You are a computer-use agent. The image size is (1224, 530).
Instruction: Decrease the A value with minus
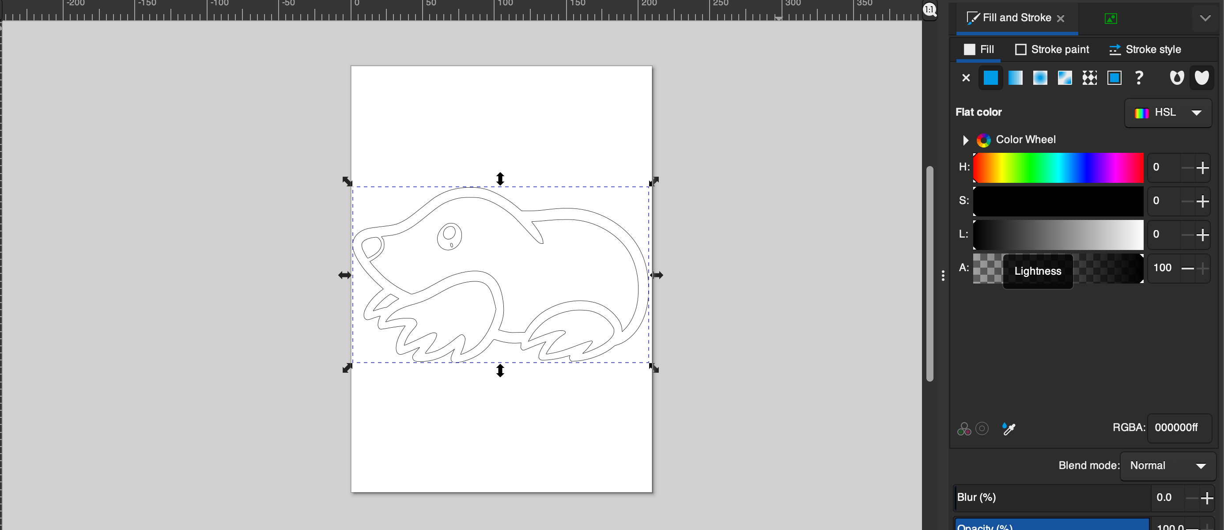pyautogui.click(x=1187, y=268)
